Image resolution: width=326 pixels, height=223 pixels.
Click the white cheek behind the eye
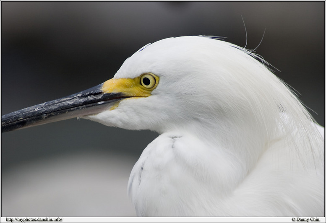pos(185,92)
